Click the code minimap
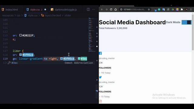 pos(92,35)
